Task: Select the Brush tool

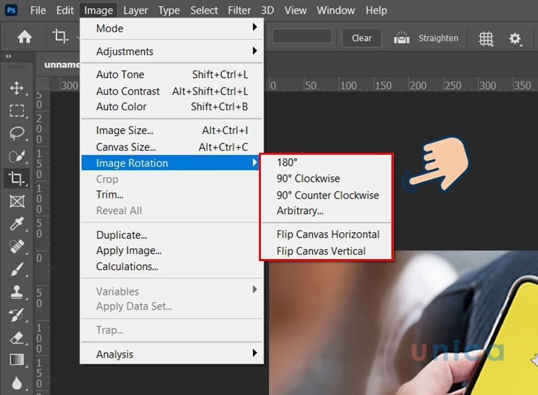Action: pos(17,269)
